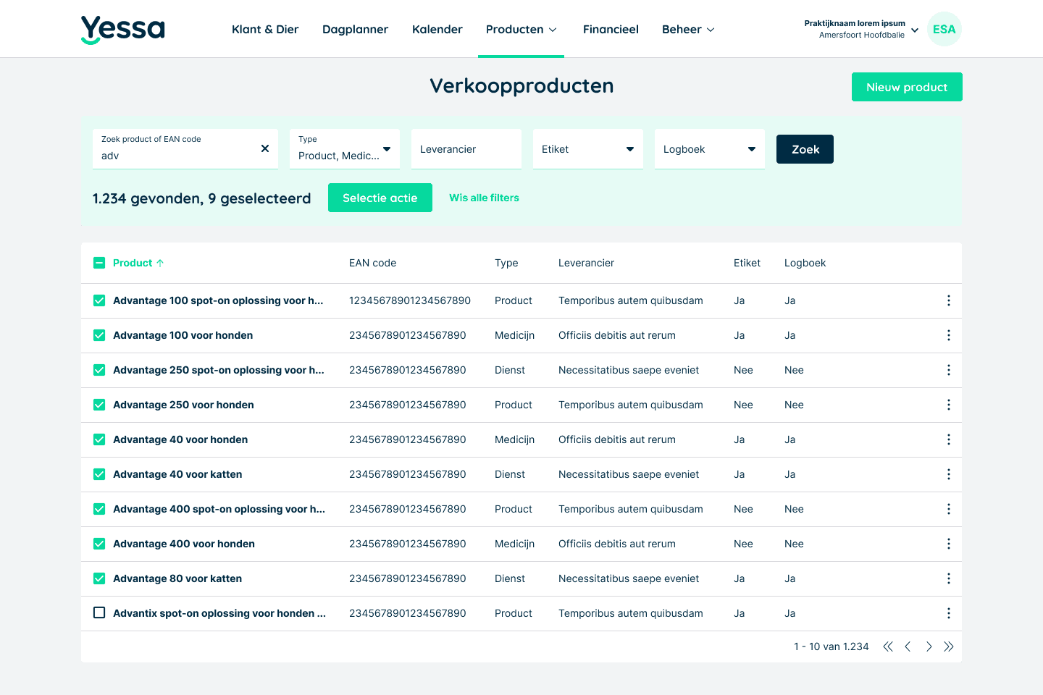The width and height of the screenshot is (1043, 695).
Task: Open the Yessa logo home link
Action: click(x=123, y=30)
